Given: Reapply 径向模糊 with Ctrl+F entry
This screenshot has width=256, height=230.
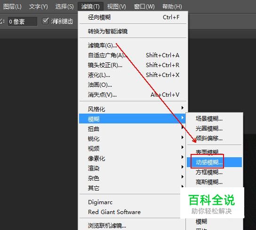Looking at the screenshot, I should (133, 17).
